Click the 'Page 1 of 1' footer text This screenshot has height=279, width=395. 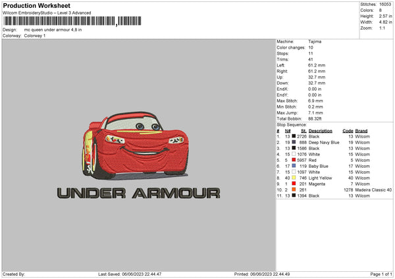click(381, 274)
